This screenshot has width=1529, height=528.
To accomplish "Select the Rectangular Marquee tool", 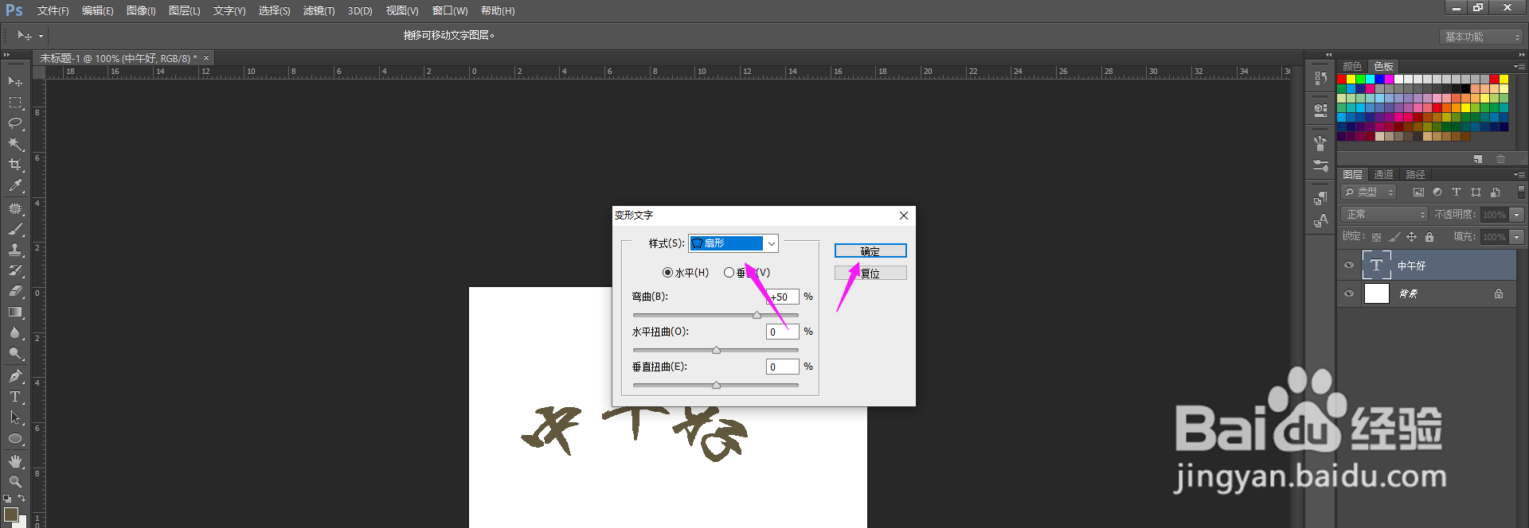I will click(x=15, y=103).
